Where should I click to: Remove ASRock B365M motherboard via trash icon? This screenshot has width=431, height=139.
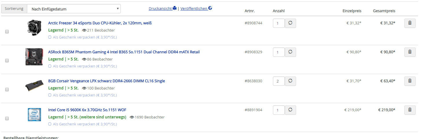click(x=410, y=52)
